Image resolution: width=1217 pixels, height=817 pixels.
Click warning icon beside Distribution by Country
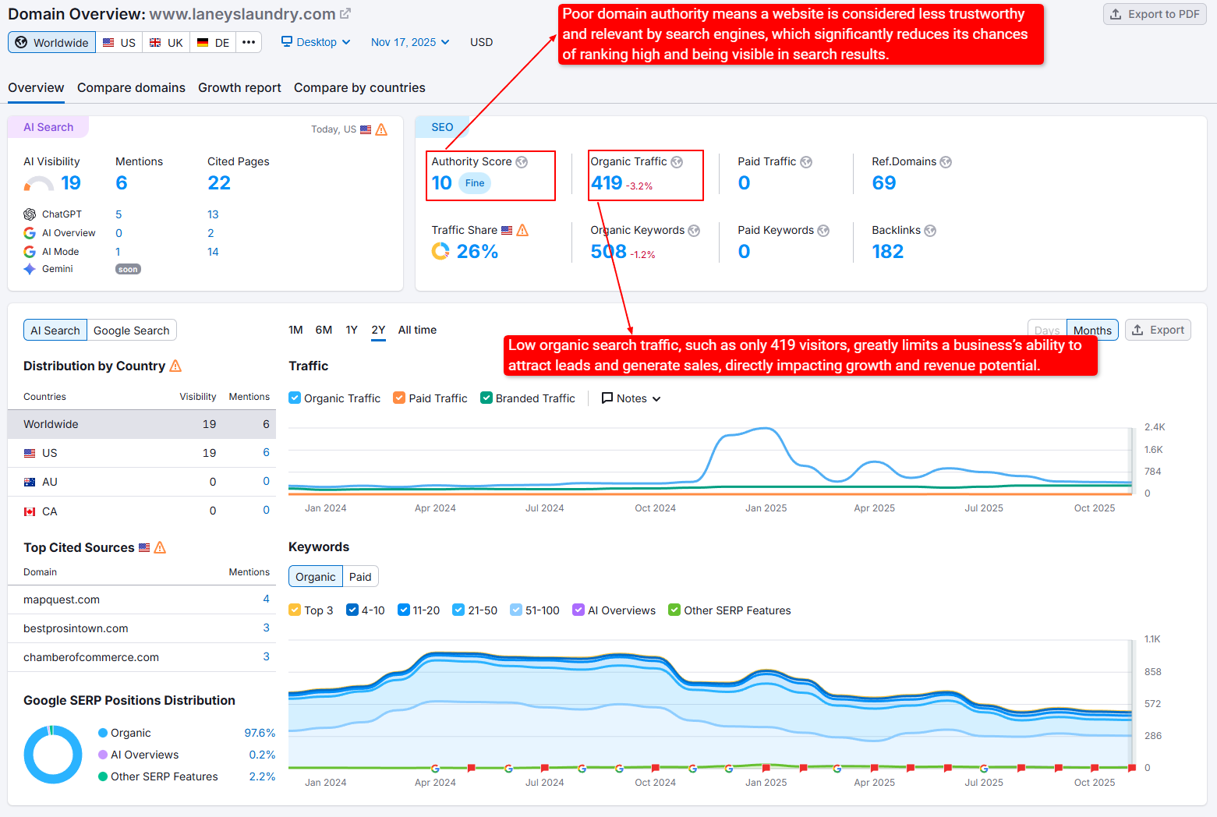[x=175, y=366]
